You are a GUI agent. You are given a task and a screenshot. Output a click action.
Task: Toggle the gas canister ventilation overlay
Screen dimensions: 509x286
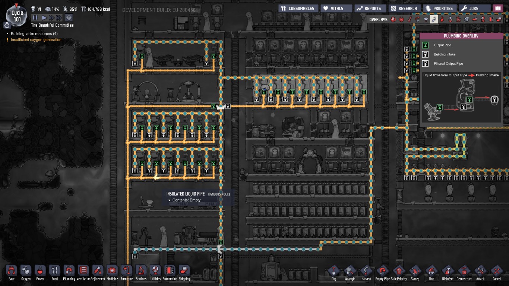pyautogui.click(x=442, y=19)
